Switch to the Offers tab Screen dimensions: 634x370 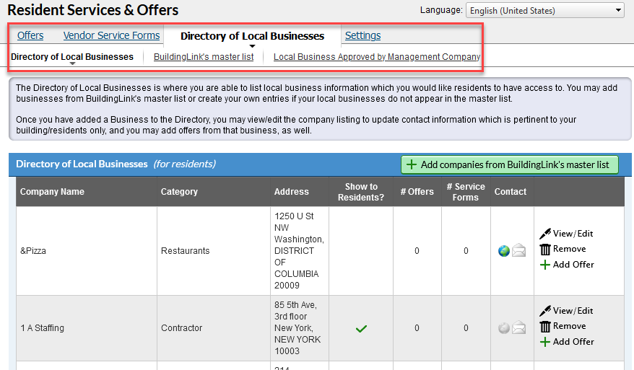pyautogui.click(x=30, y=35)
